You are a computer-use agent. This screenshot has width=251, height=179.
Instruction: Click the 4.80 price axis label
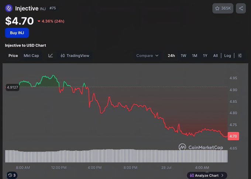coord(233,113)
